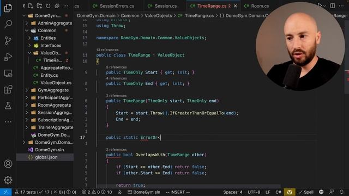Click DomeGym.sln in status bar

(x=144, y=192)
